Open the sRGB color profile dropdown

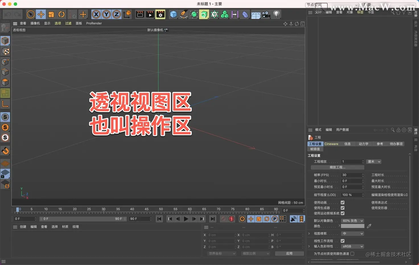coord(353,246)
